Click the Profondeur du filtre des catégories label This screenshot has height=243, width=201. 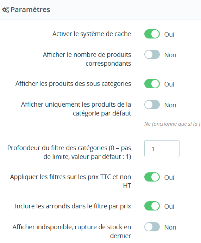coord(69,152)
